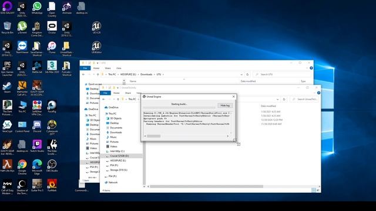Open the address history dropdown in the UTU window
This screenshot has height=211, width=376.
pyautogui.click(x=241, y=74)
